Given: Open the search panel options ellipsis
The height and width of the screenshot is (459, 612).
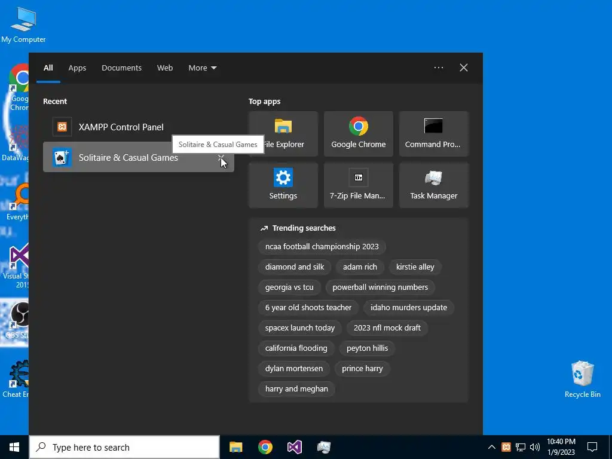Looking at the screenshot, I should coord(438,68).
